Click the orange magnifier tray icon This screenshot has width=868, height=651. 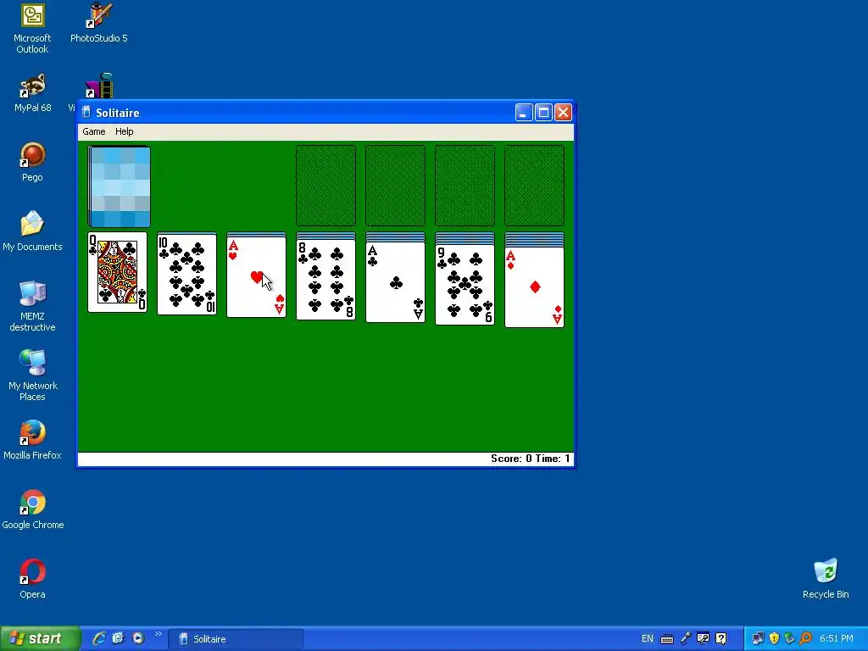805,639
